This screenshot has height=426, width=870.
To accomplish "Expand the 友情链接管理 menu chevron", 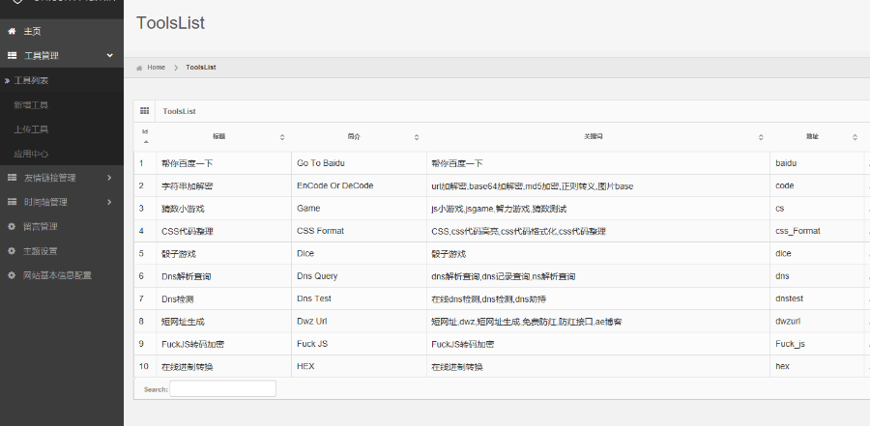I will [109, 178].
